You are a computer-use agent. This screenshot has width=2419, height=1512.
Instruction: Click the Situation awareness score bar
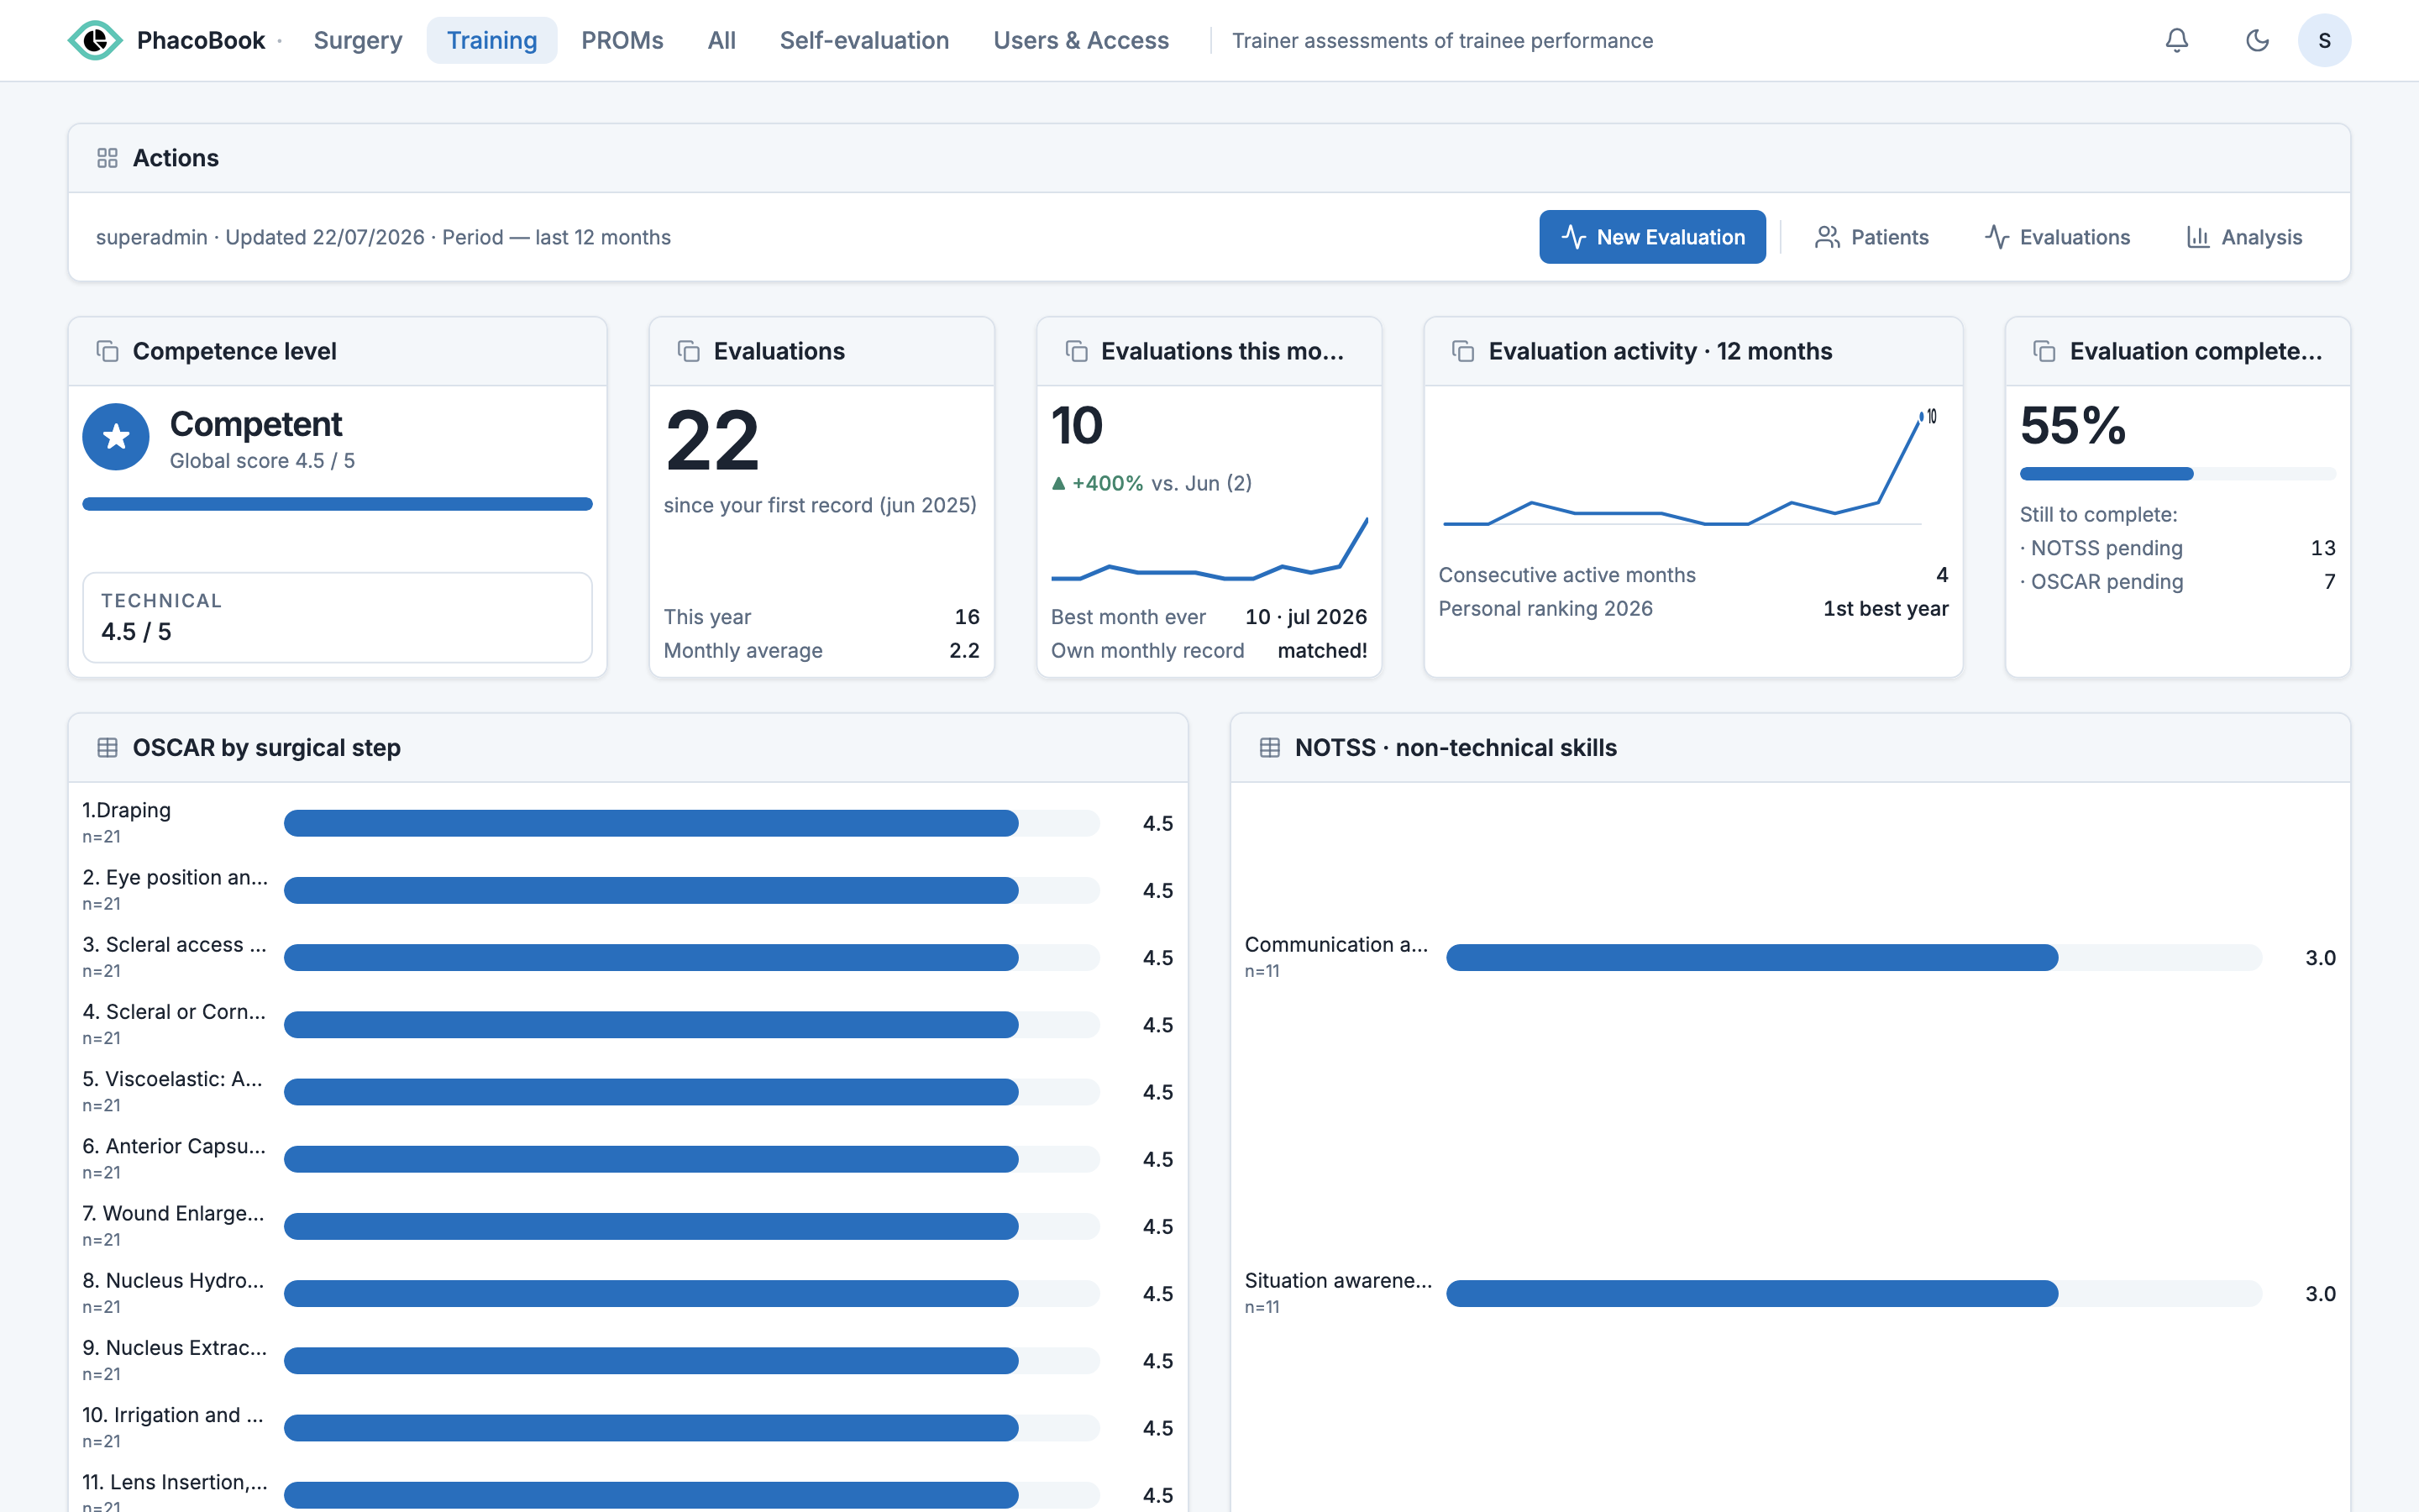[1855, 1294]
